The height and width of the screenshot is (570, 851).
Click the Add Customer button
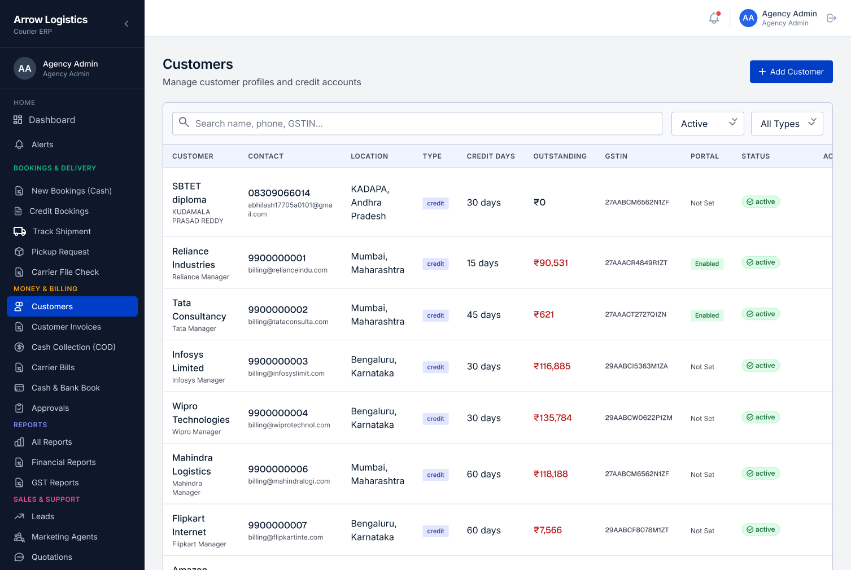click(x=791, y=72)
